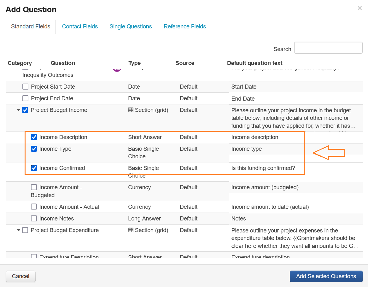Screen dimensions: 368x287
Task: Uncheck the Income Description checkbox
Action: (x=34, y=137)
